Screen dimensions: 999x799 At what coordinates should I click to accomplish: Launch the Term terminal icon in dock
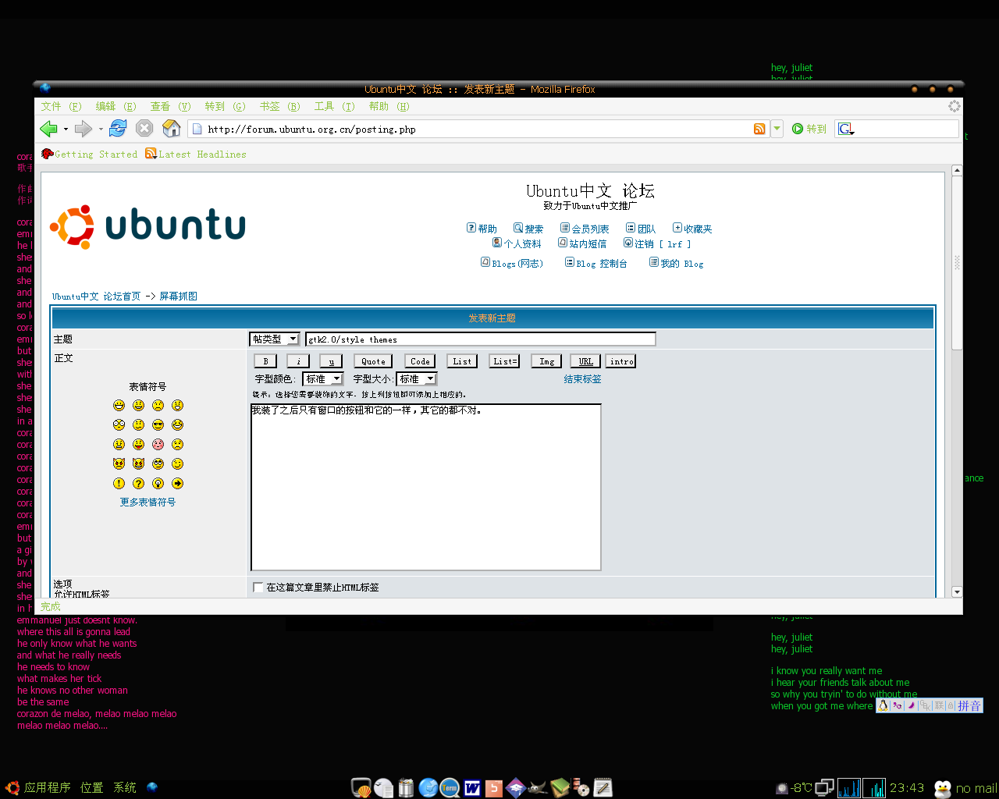click(450, 788)
